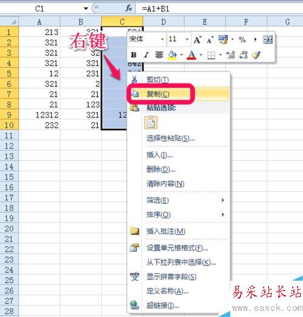Select column D header
Viewport: 303px width, 317px height.
click(x=164, y=22)
